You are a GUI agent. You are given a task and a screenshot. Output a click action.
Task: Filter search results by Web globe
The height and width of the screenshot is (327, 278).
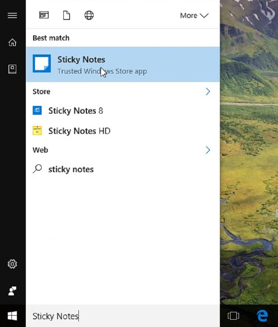coord(89,15)
